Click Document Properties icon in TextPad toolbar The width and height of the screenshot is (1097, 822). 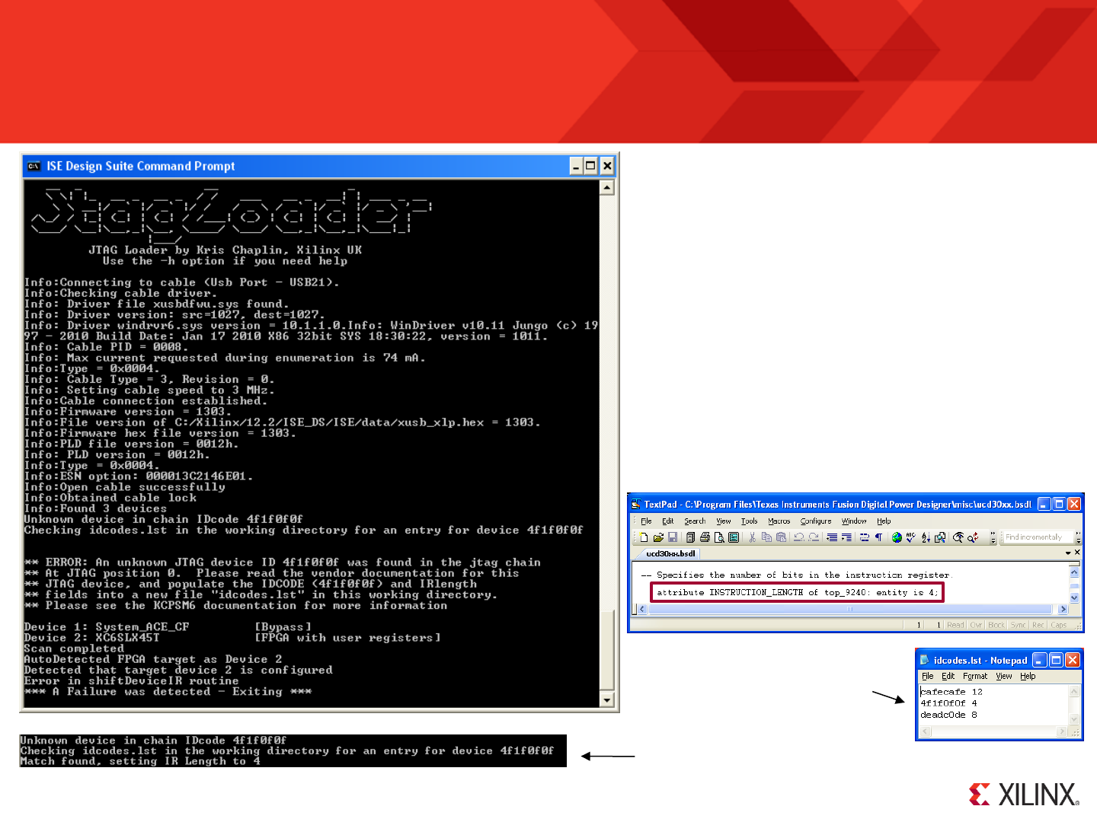[734, 537]
